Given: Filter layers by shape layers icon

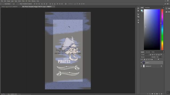Looking at the screenshot, I should pos(157,55).
